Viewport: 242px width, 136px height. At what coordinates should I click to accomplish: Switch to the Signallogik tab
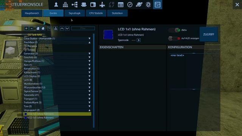coord(74,13)
